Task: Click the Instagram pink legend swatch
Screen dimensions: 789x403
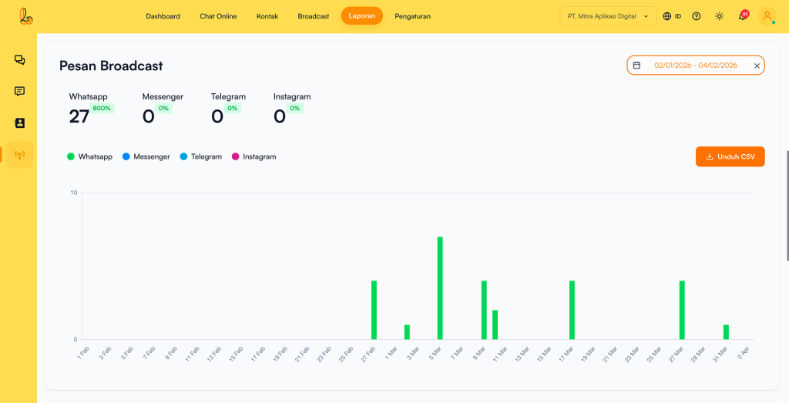Action: click(x=236, y=156)
